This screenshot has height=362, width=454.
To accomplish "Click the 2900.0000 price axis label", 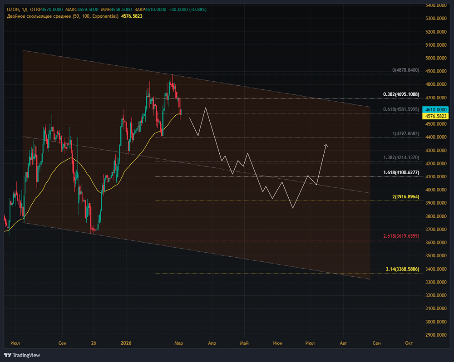I will click(436, 335).
